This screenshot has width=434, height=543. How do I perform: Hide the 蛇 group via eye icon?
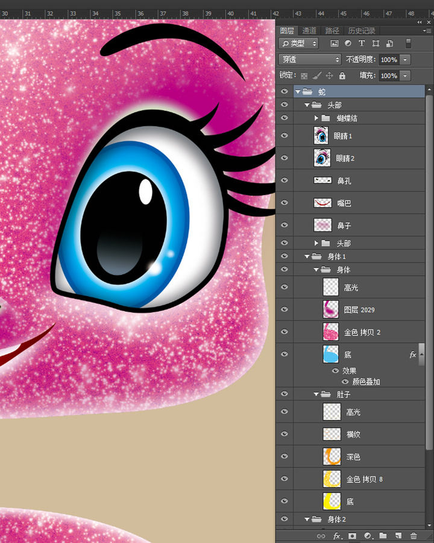click(285, 92)
